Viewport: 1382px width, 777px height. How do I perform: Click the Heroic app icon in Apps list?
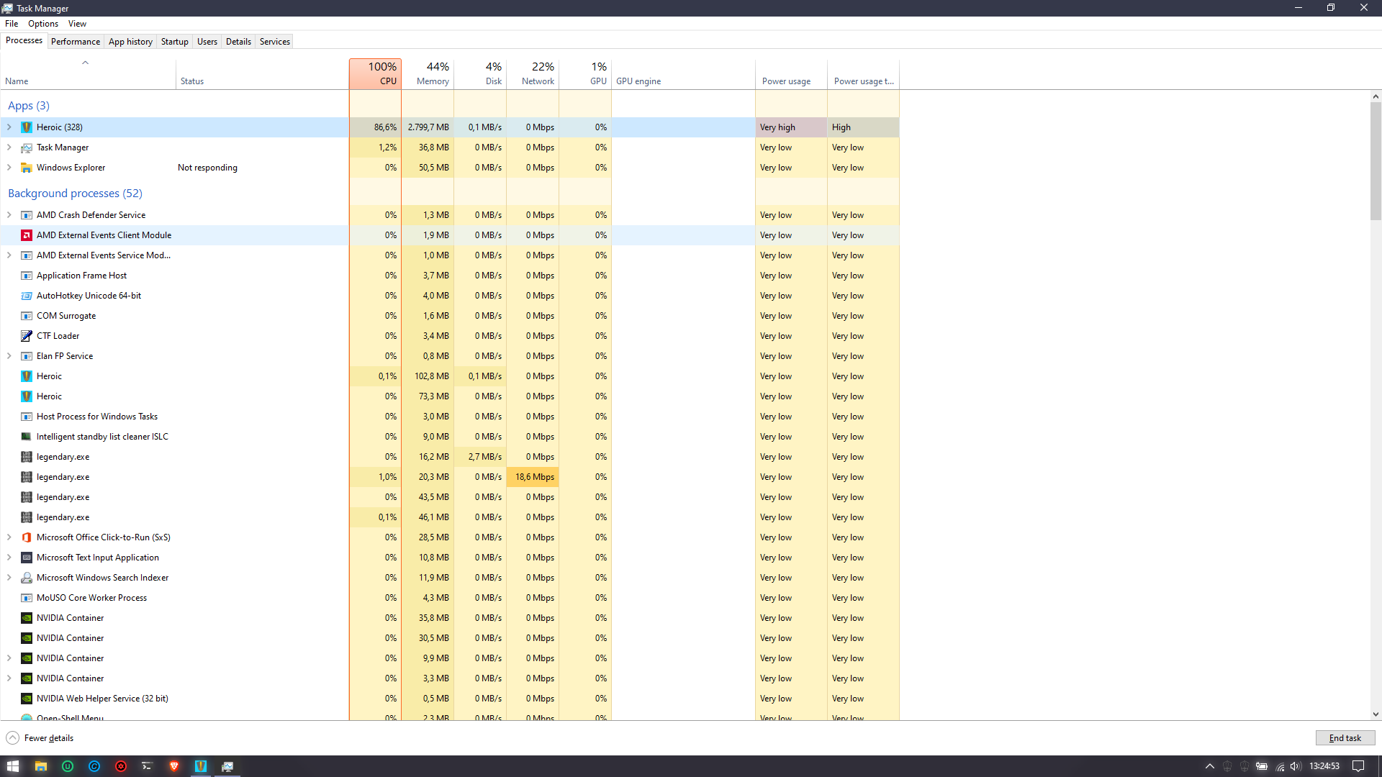click(27, 127)
